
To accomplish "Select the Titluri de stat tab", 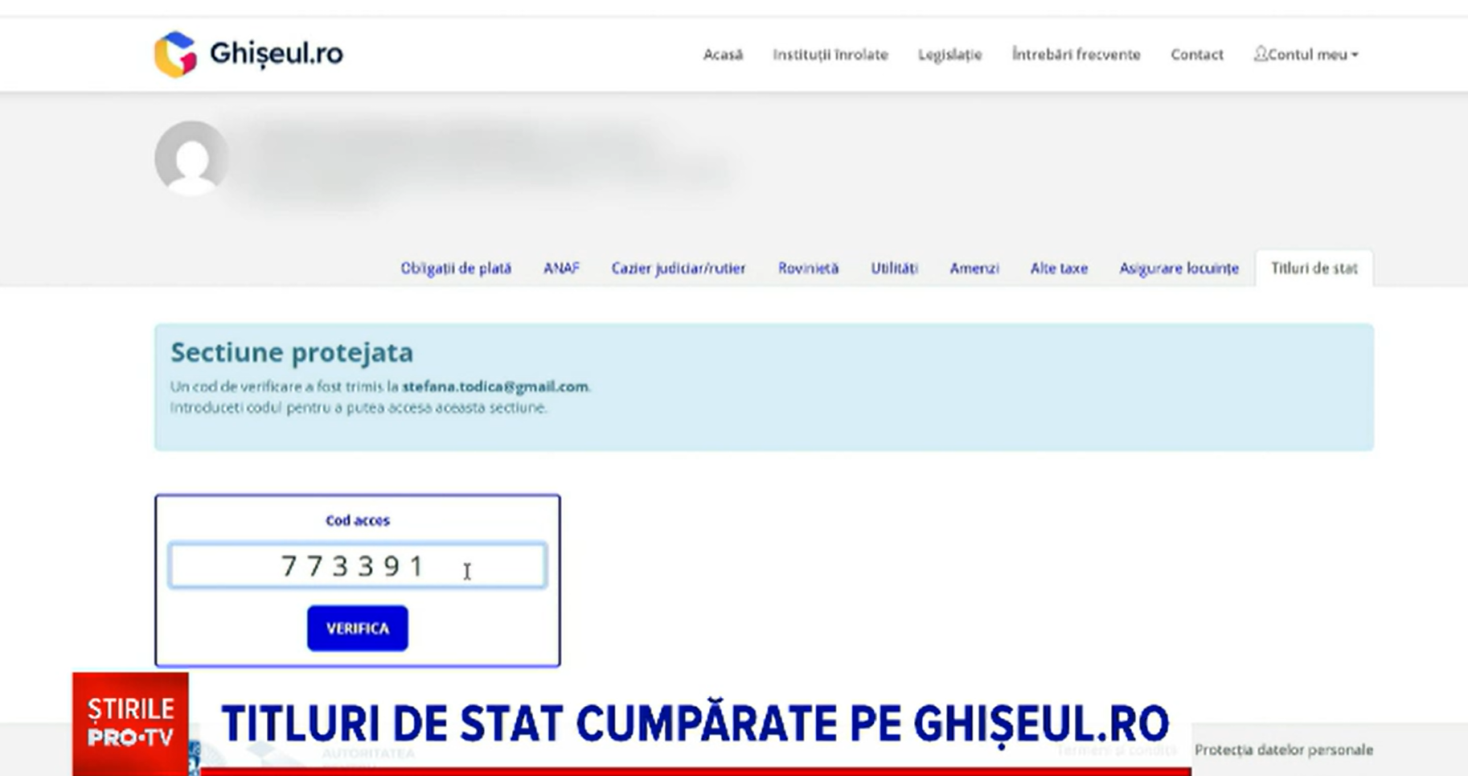I will pyautogui.click(x=1314, y=268).
